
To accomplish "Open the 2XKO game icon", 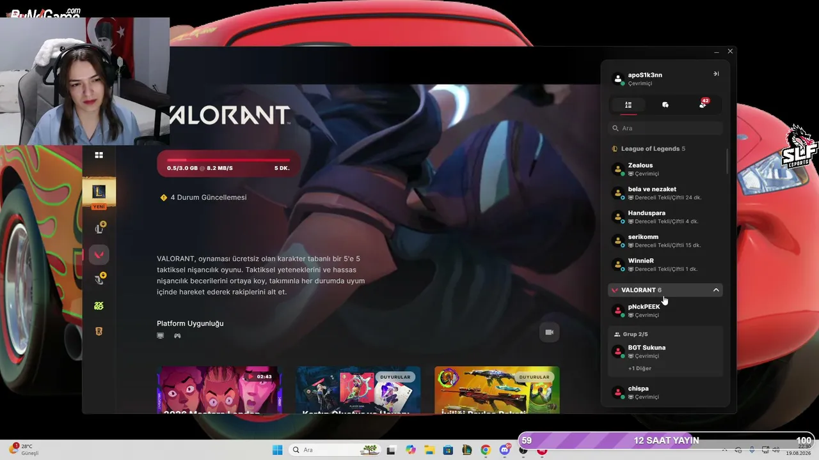I will tap(99, 306).
